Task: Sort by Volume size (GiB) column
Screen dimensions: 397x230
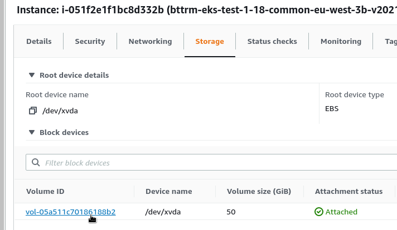Action: [259, 192]
